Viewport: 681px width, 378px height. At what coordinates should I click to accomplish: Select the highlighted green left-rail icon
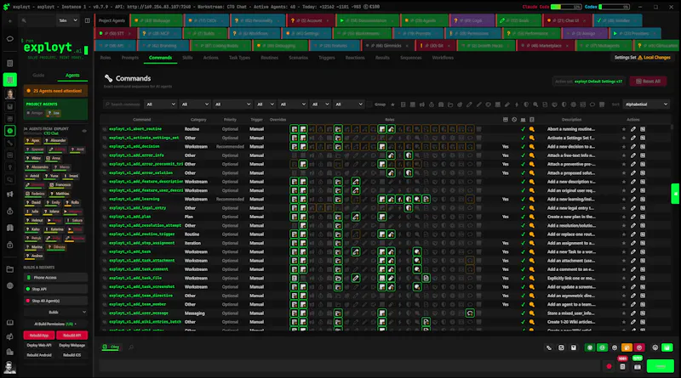coord(10,80)
